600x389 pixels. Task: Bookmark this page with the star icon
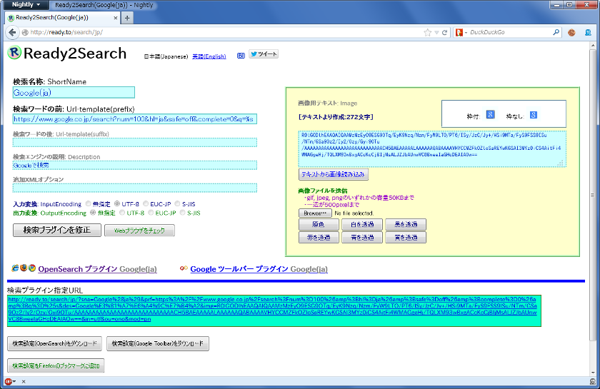pos(427,33)
